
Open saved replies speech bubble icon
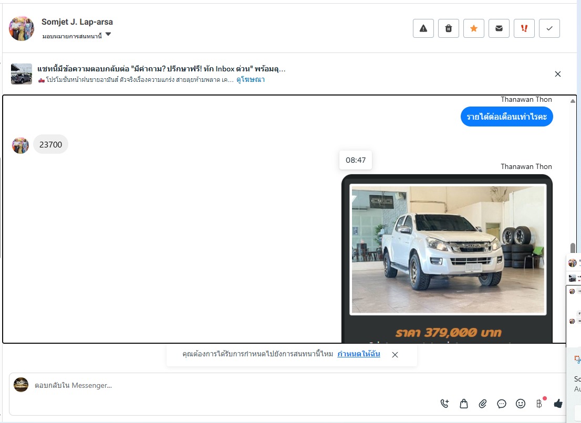click(x=501, y=404)
